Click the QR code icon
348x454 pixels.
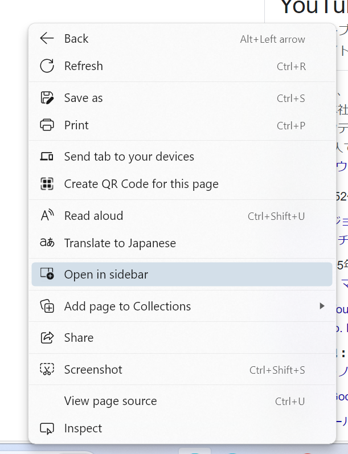(47, 184)
